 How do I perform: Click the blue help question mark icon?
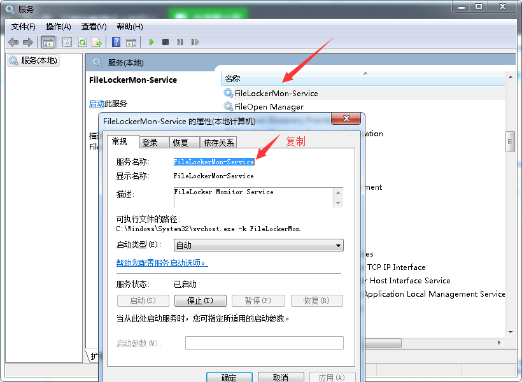[x=116, y=42]
